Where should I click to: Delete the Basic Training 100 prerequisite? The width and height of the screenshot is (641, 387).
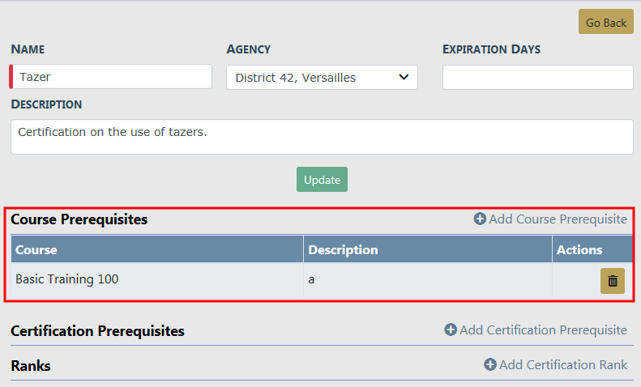[612, 281]
